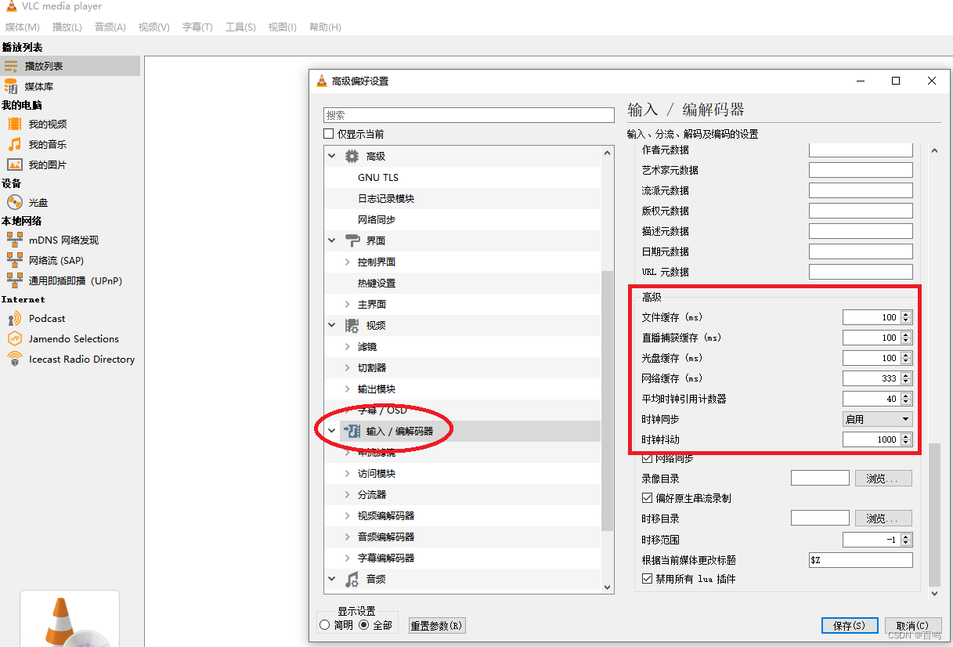Click 浏览 button for 录像目录
Screen dimensions: 953x647
click(x=883, y=479)
